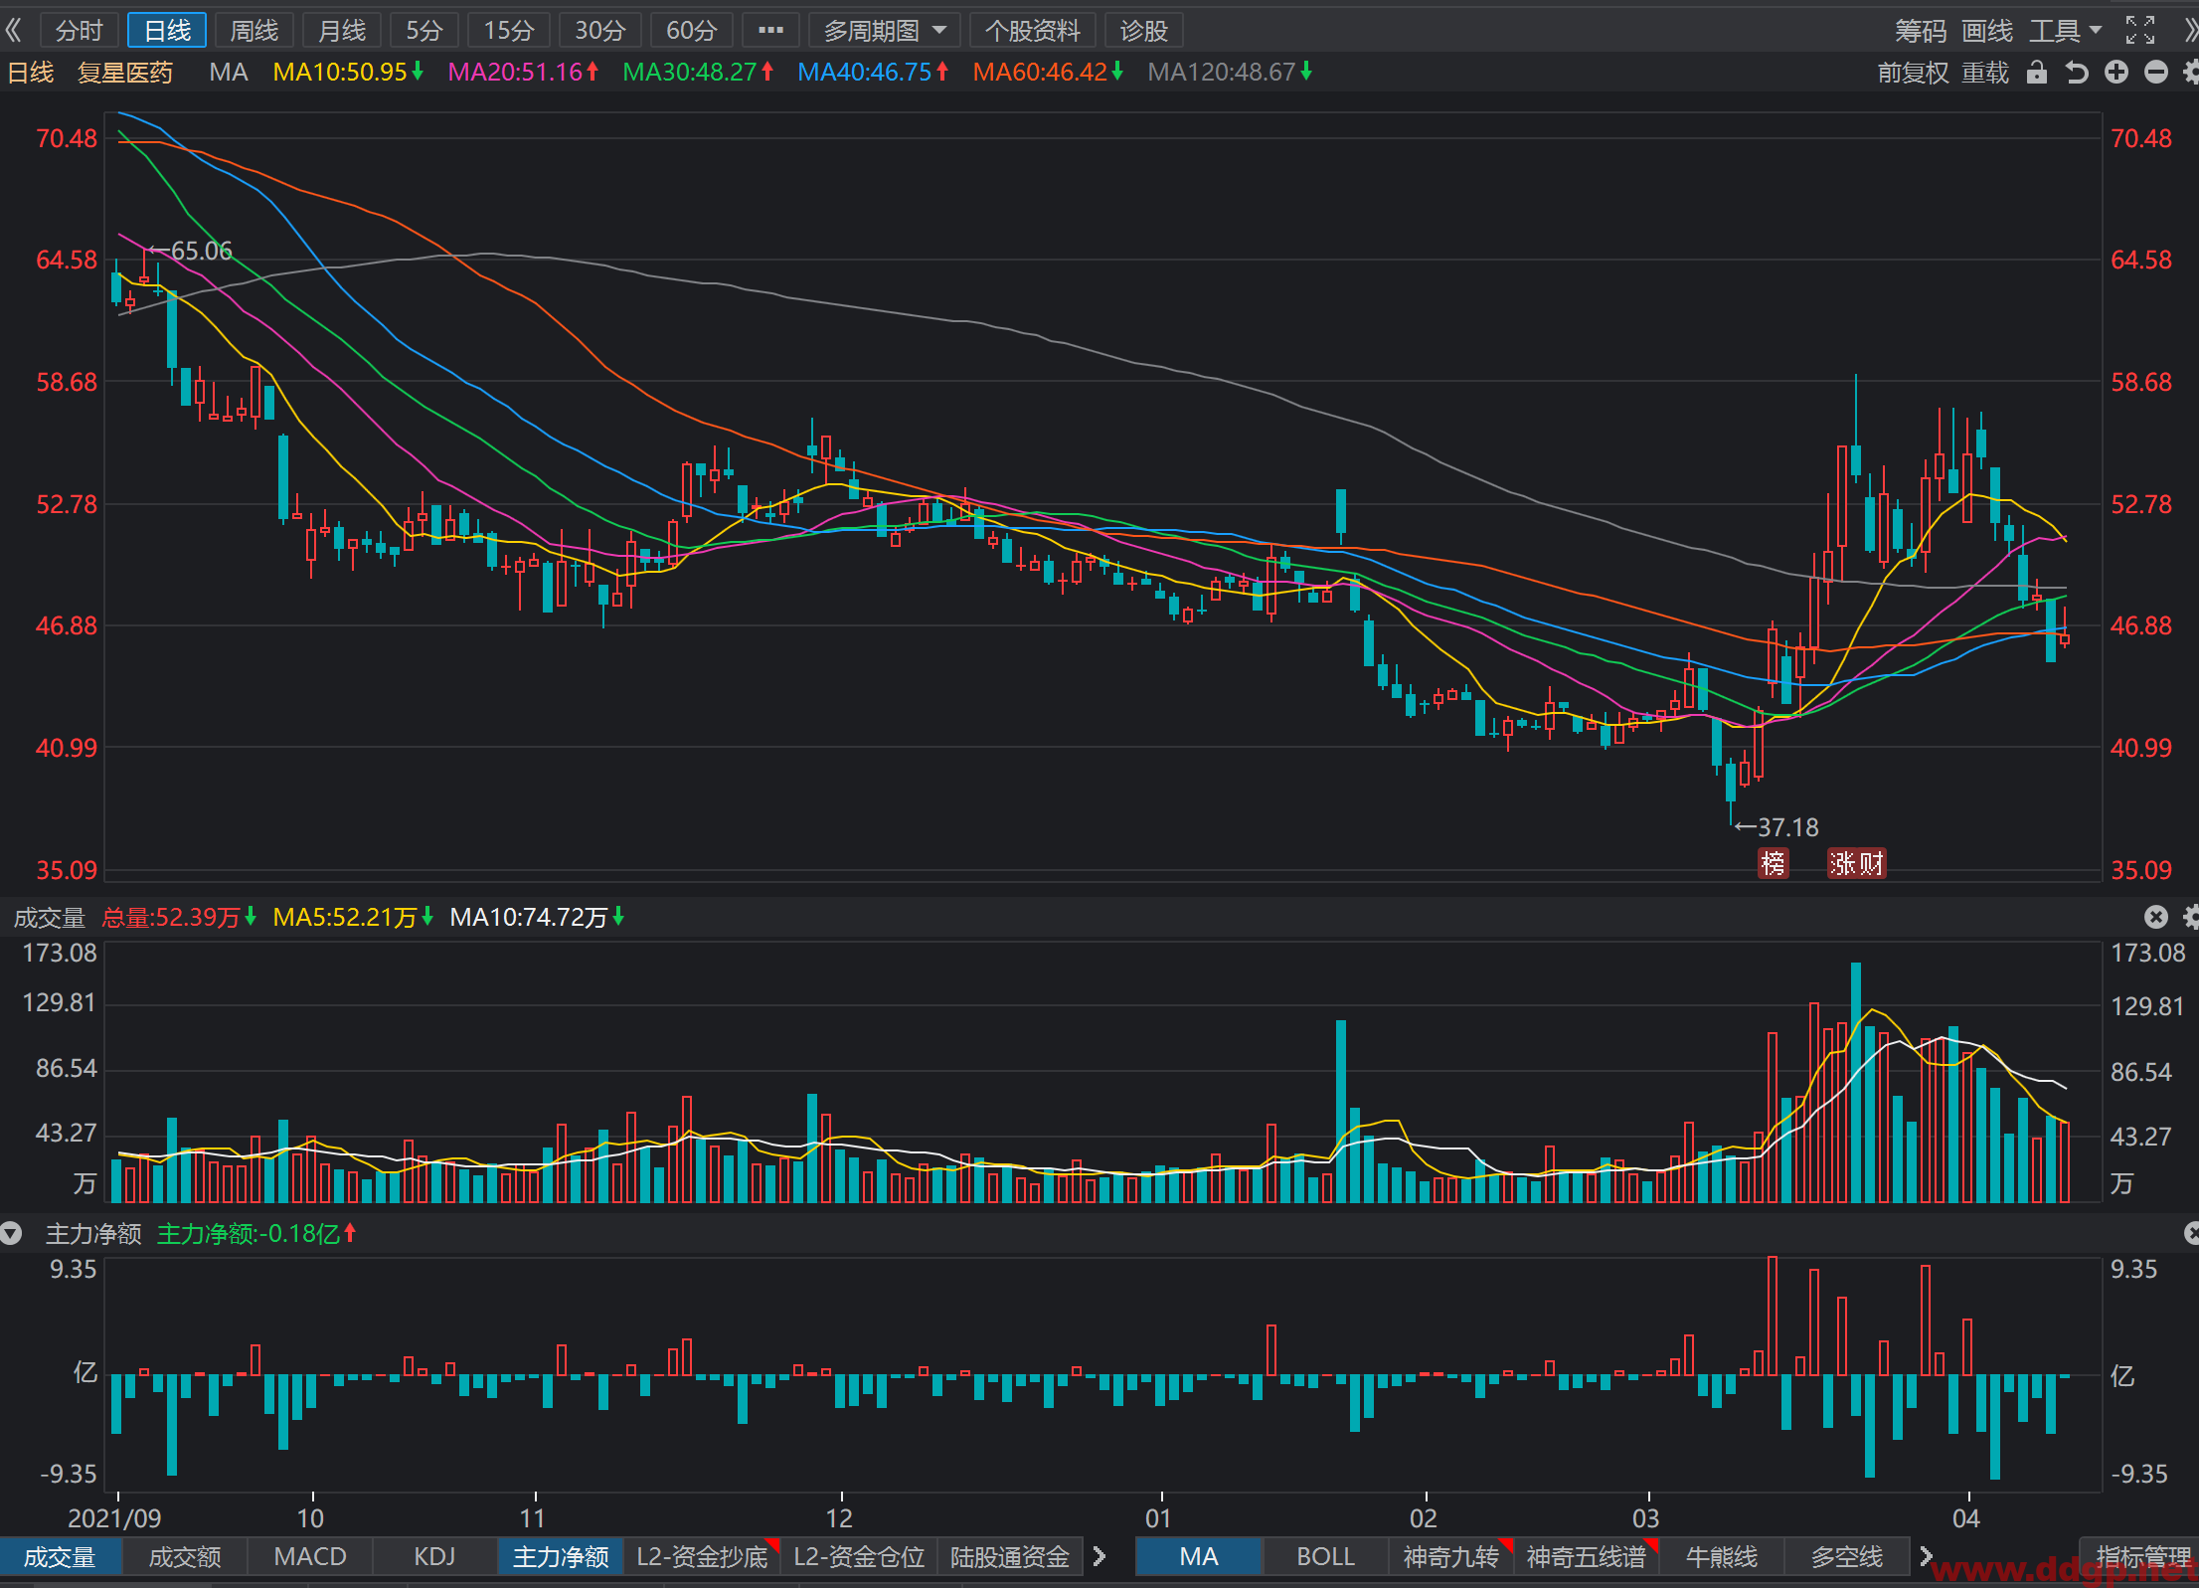Open 个股资料 stock info
Image resolution: width=2199 pixels, height=1588 pixels.
pos(1032,31)
